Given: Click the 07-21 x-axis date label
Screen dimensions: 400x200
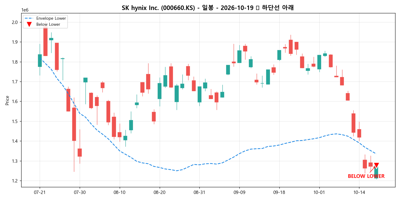Looking at the screenshot, I should [40, 192].
